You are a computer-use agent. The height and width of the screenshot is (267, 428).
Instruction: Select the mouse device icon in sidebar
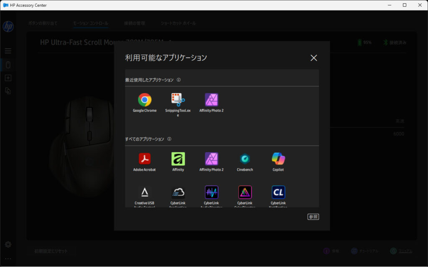click(8, 65)
